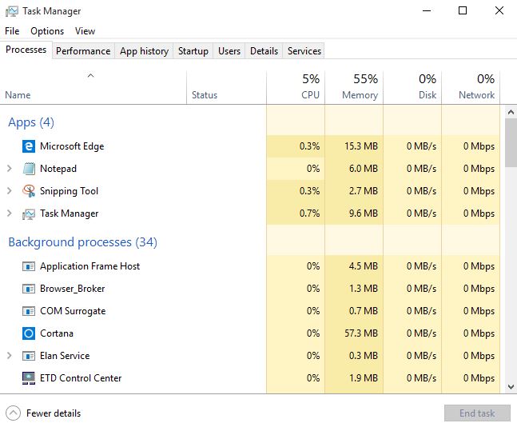Click the ETD Control Center icon
Image resolution: width=517 pixels, height=431 pixels.
(x=29, y=378)
